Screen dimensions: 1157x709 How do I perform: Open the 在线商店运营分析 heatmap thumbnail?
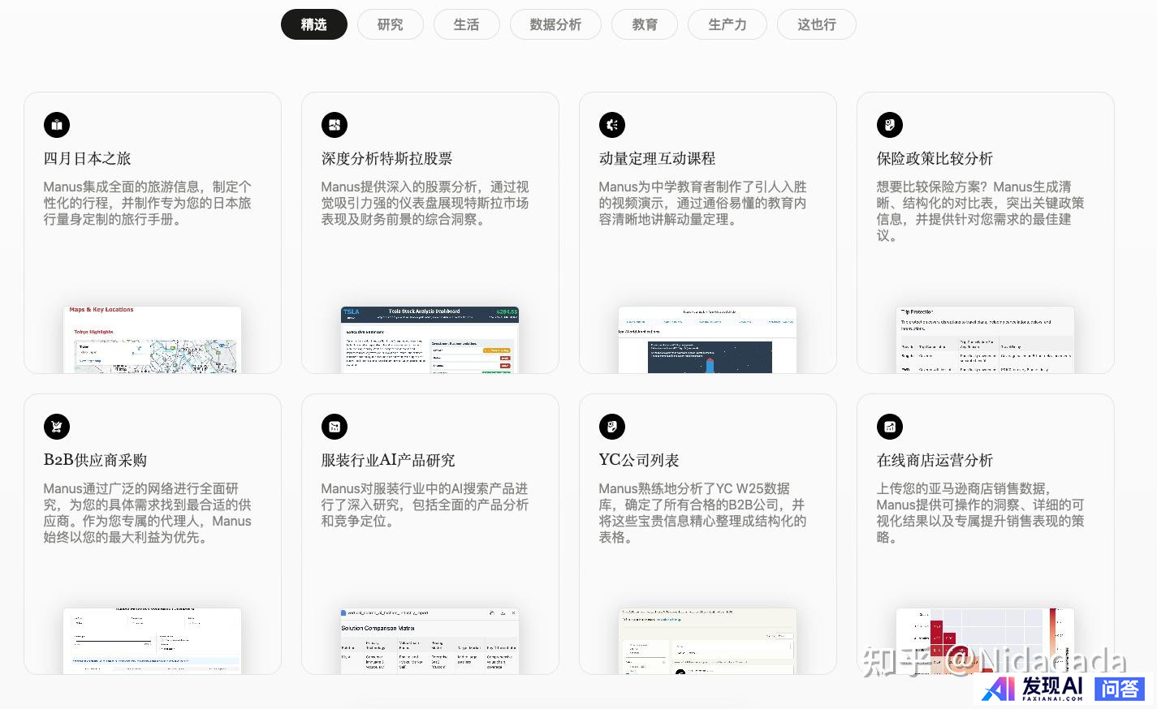coord(985,640)
